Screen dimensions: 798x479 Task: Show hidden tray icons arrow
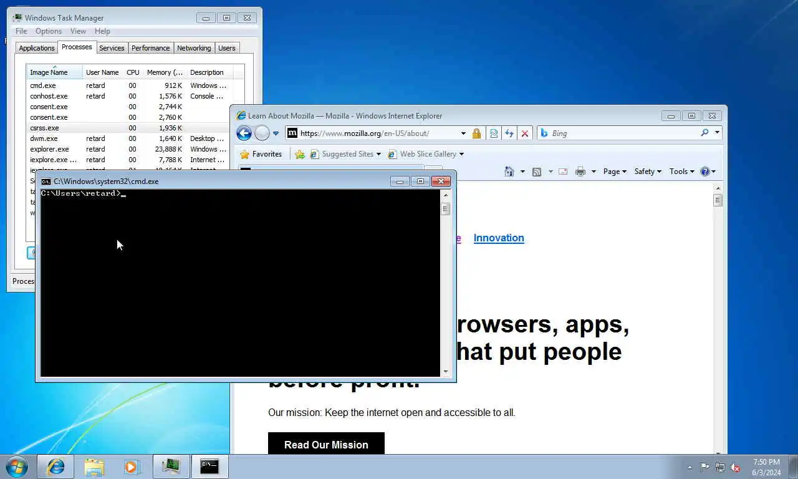point(690,467)
